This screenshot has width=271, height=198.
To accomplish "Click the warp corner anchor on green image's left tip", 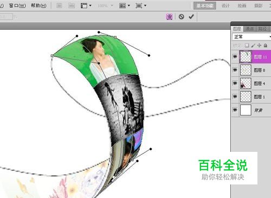I will pos(52,56).
